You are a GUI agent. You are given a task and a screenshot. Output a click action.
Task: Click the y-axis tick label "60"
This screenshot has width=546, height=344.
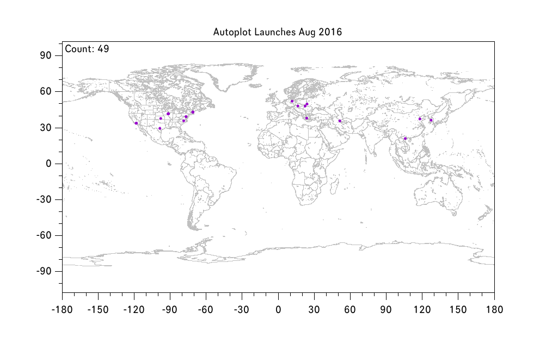point(46,91)
